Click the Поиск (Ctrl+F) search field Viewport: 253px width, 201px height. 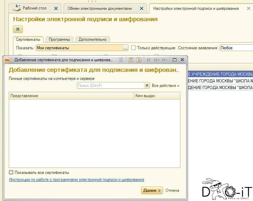click(x=111, y=86)
